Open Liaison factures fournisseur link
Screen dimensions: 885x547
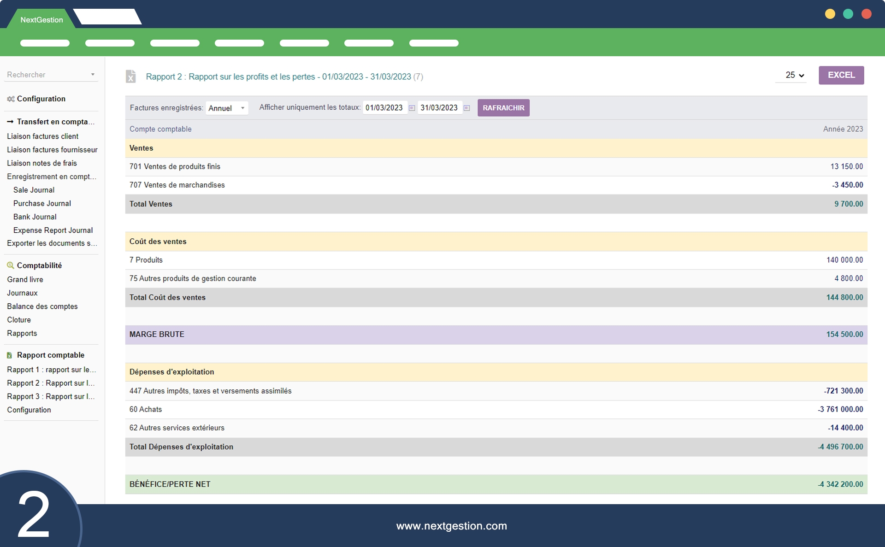pos(52,150)
